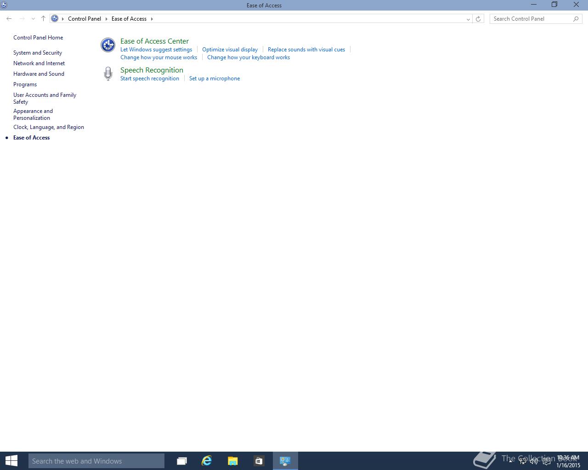Screen dimensions: 588x470
Task: Show hidden system tray icons
Action: (x=510, y=461)
